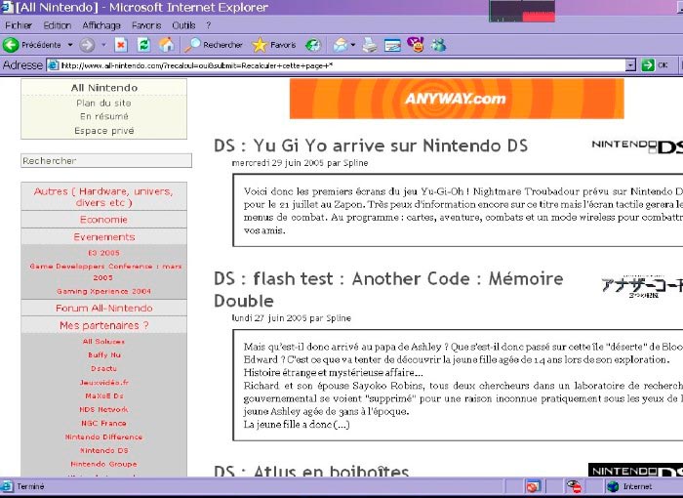This screenshot has width=683, height=498.
Task: Open the Evenements category
Action: click(x=103, y=236)
